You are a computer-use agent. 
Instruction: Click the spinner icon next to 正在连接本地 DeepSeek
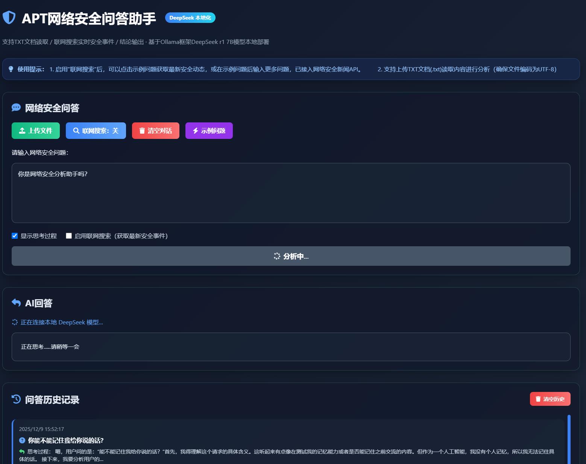point(15,322)
